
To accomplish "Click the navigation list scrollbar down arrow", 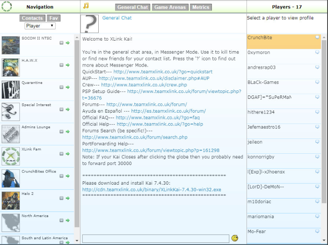I will click(77, 241).
